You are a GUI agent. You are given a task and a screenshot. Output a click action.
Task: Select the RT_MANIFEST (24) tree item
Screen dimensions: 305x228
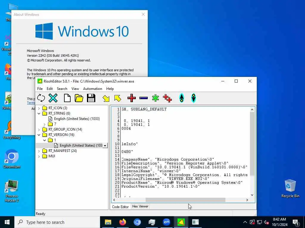[63, 151]
